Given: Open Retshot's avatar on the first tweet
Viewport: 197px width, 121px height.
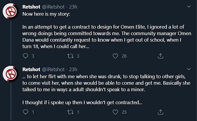Looking at the screenshot, I should point(10,11).
